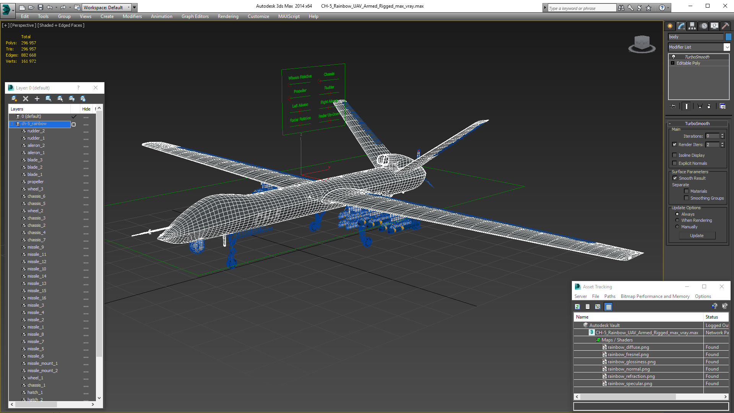Toggle the Smooth Result checkbox
This screenshot has height=413, width=734.
click(x=674, y=178)
